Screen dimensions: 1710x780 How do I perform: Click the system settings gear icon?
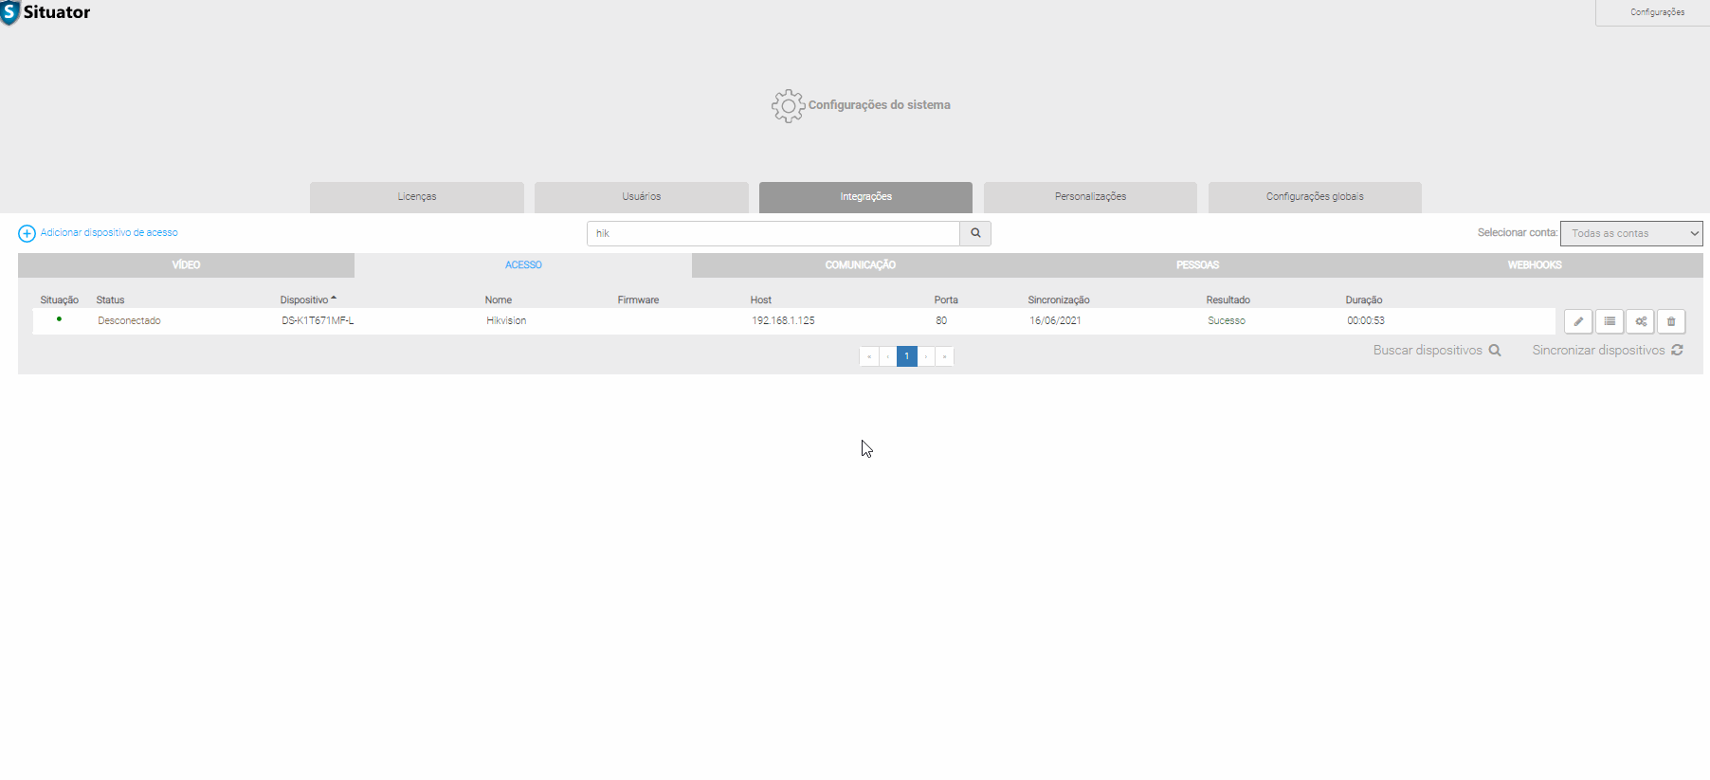click(788, 105)
